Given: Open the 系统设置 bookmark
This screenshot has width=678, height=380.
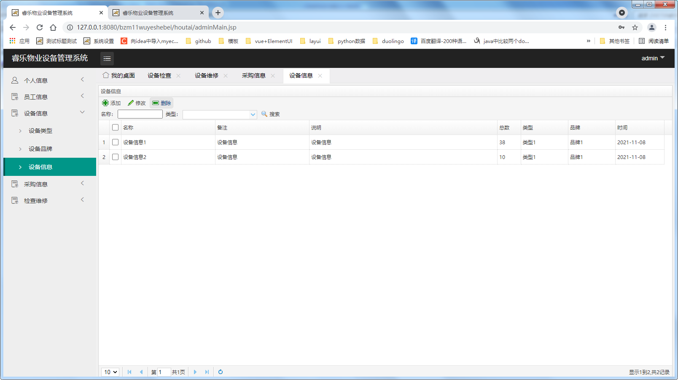Looking at the screenshot, I should [99, 41].
